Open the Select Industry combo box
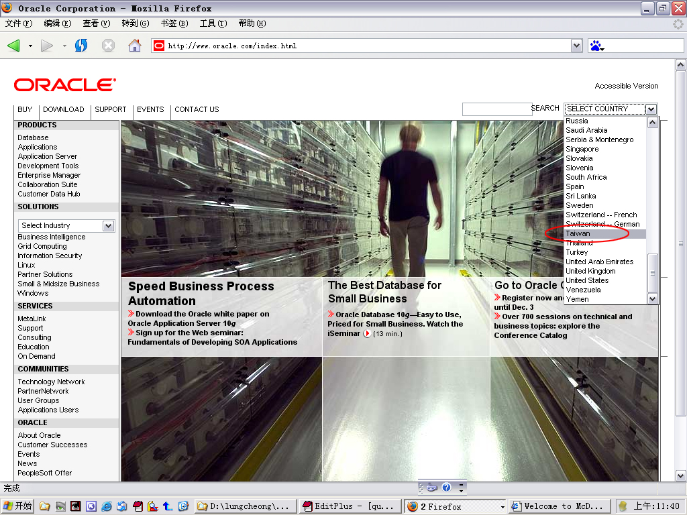This screenshot has height=515, width=687. (x=66, y=225)
